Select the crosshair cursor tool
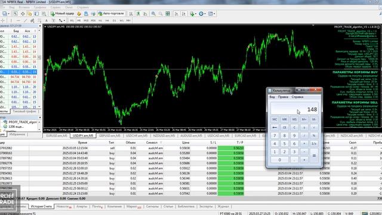The height and width of the screenshot is (215, 382). pos(3,21)
